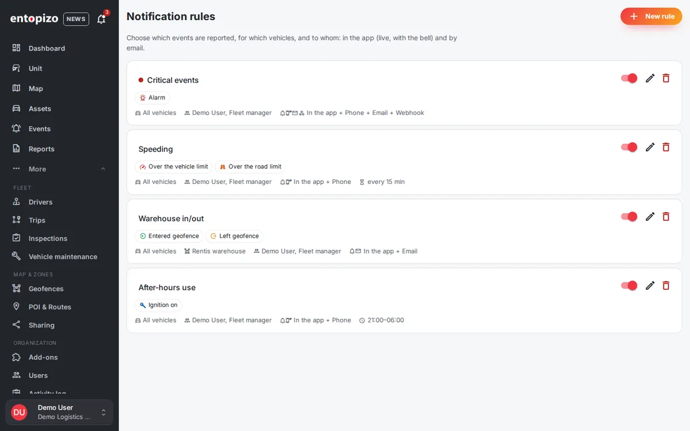The width and height of the screenshot is (690, 431).
Task: Switch off the After-hours use rule
Action: (x=629, y=286)
